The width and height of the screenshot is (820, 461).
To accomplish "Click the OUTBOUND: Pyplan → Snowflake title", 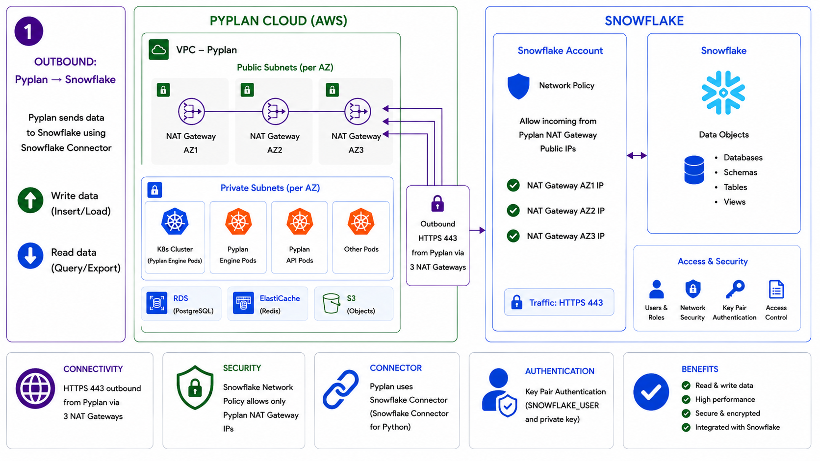I will pos(65,71).
